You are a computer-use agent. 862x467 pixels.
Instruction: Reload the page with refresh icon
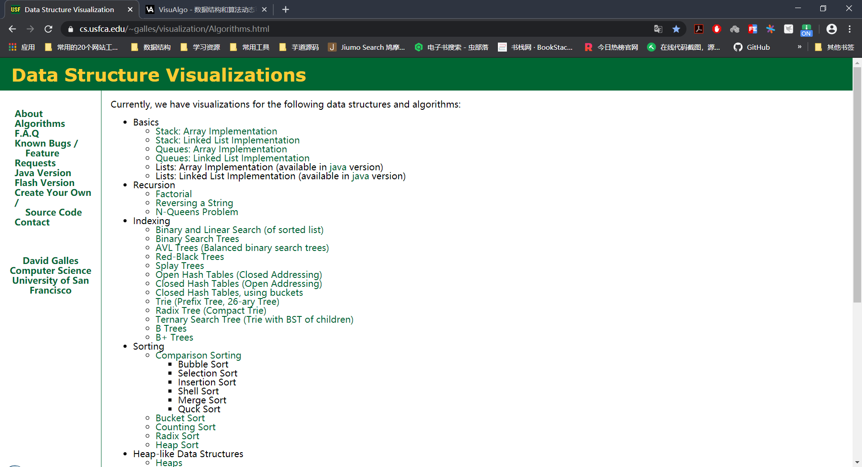pyautogui.click(x=48, y=29)
